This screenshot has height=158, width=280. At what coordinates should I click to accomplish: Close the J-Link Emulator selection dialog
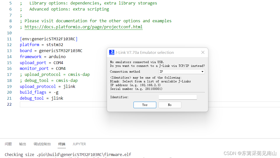[203, 52]
